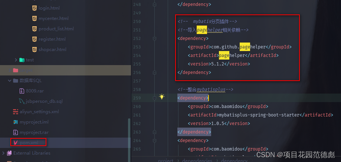Collapse the 数据库SQL folder

click(x=10, y=81)
